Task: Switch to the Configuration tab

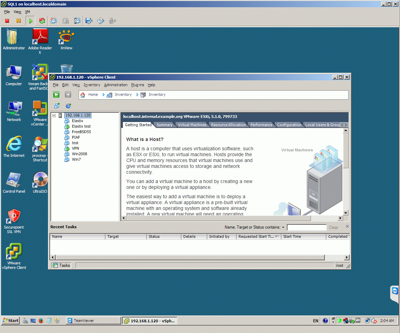Action: coord(289,125)
